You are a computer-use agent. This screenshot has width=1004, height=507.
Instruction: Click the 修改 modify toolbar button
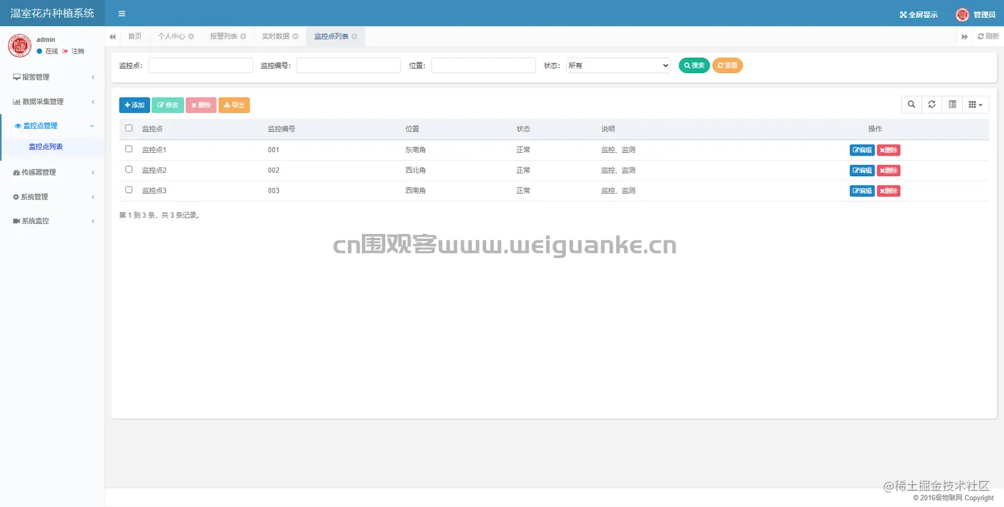(x=168, y=105)
